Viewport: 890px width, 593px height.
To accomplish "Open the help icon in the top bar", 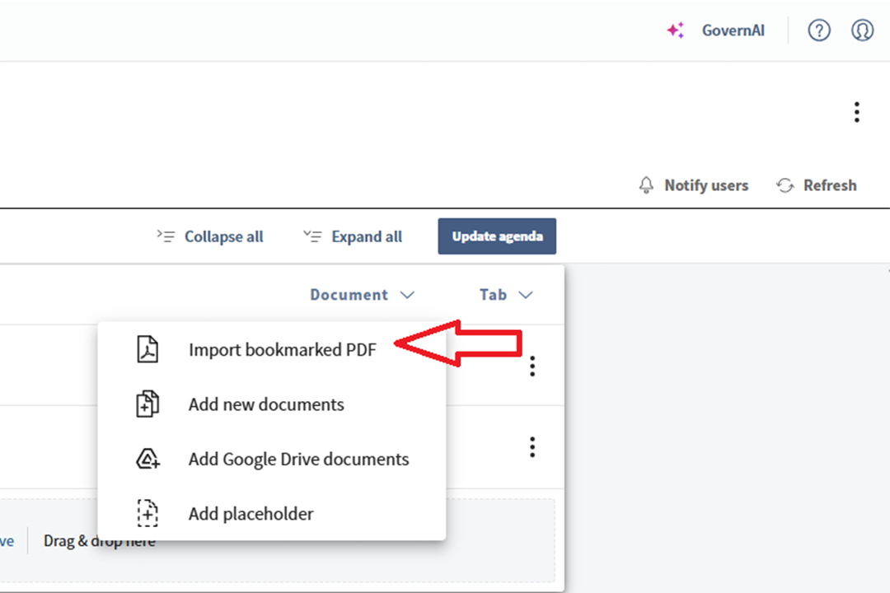I will (x=819, y=30).
